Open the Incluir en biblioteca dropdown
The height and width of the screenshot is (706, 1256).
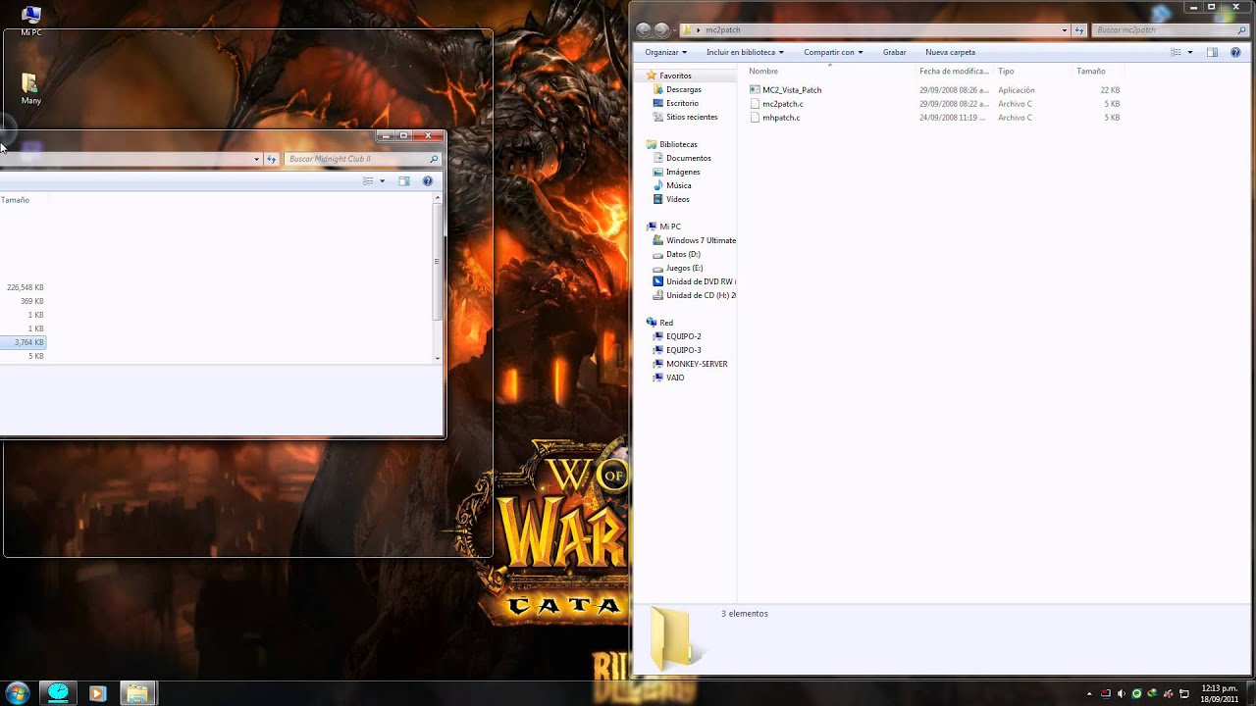pyautogui.click(x=745, y=52)
